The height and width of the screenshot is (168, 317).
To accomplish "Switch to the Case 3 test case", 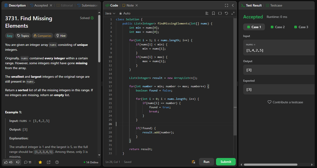I will (301, 27).
